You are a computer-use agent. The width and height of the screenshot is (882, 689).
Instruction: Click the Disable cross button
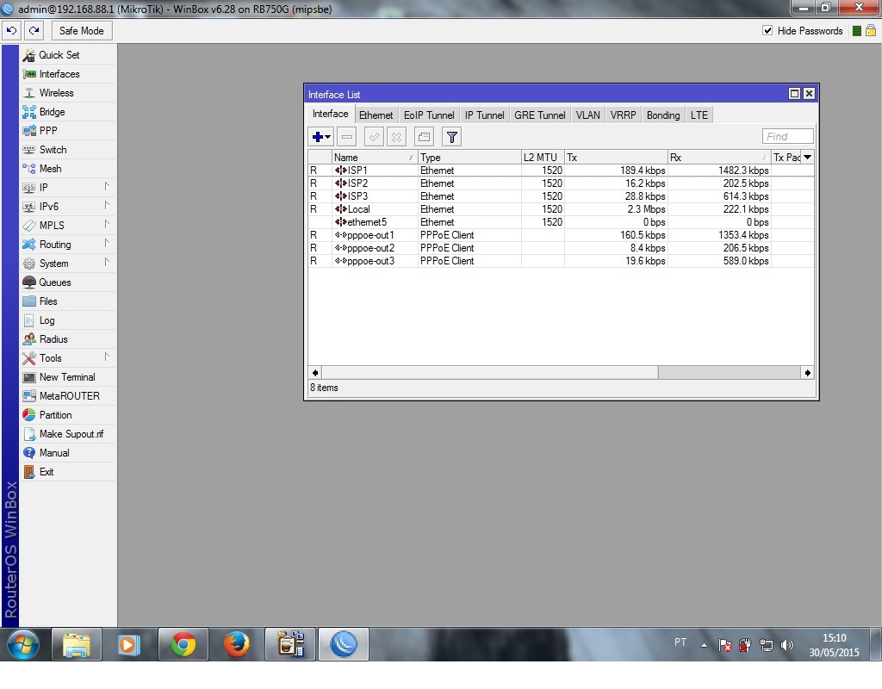pos(396,137)
